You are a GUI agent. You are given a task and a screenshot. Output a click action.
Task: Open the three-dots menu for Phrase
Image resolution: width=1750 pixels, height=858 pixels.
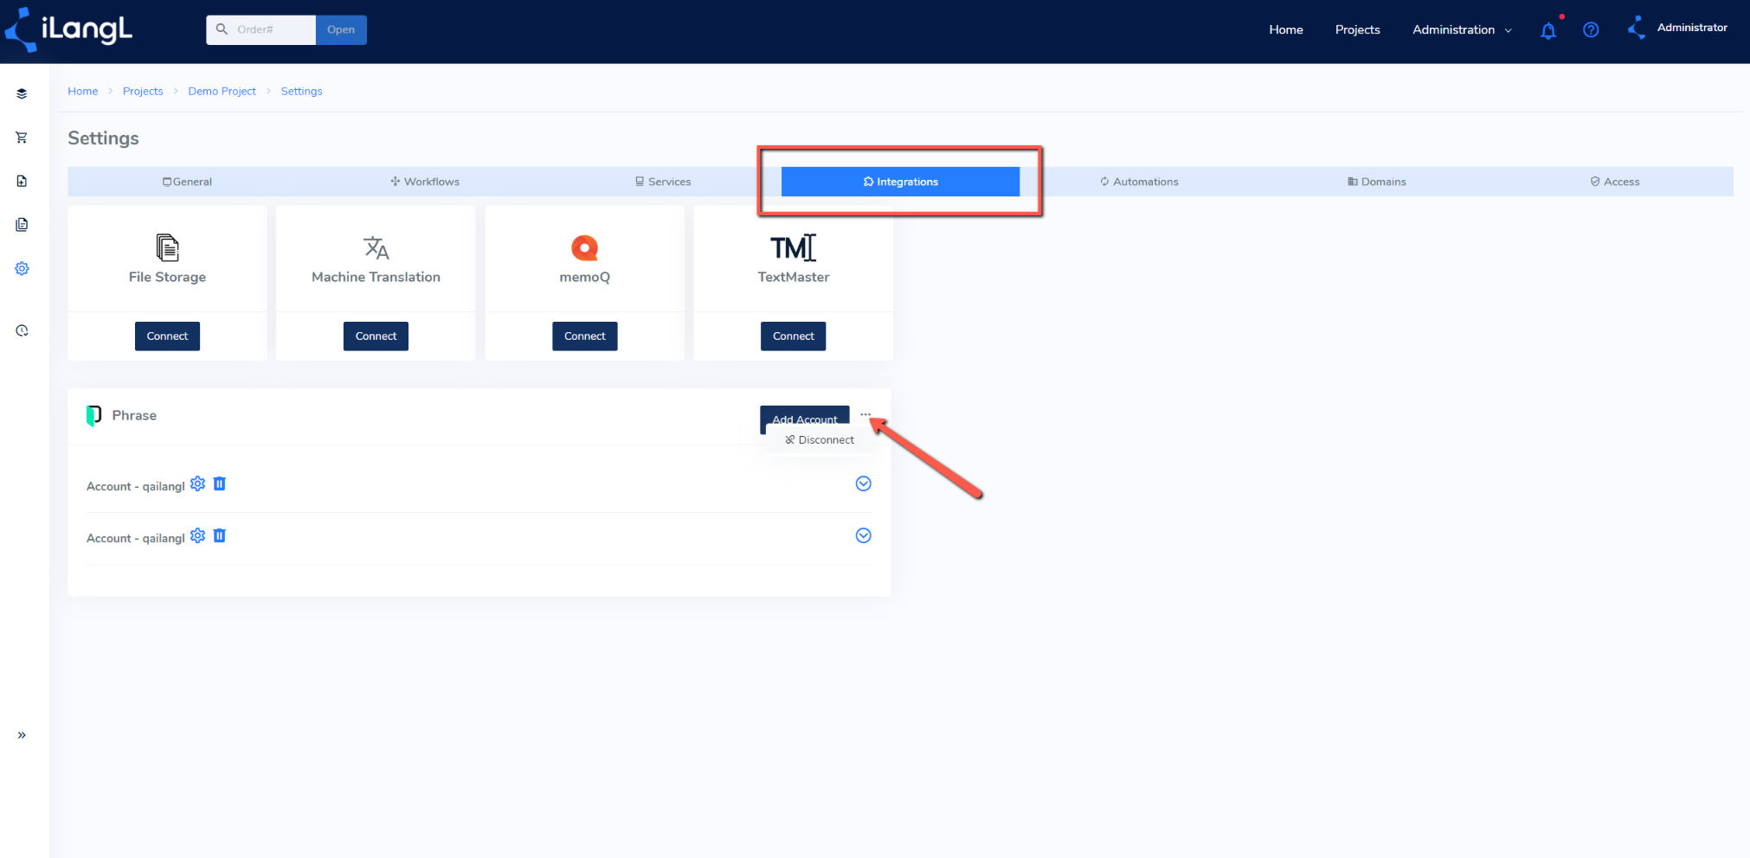click(x=865, y=415)
